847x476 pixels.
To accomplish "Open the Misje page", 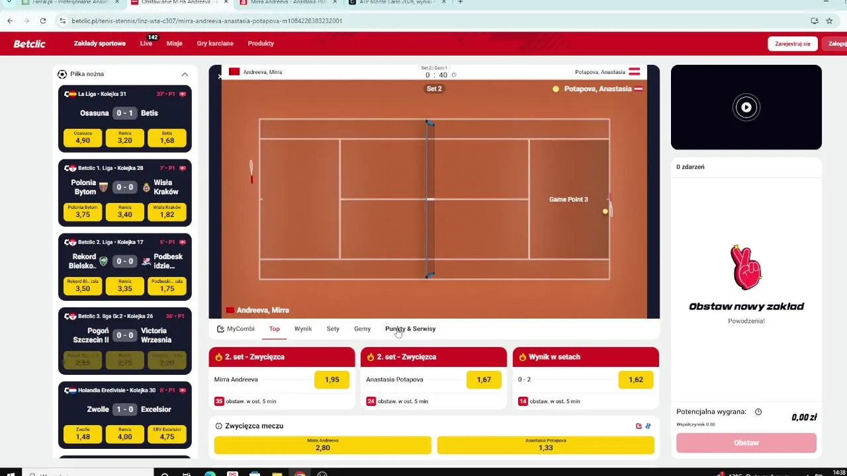I will click(174, 44).
